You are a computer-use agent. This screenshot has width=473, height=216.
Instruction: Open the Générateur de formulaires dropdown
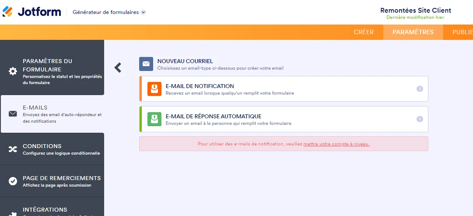tap(109, 12)
